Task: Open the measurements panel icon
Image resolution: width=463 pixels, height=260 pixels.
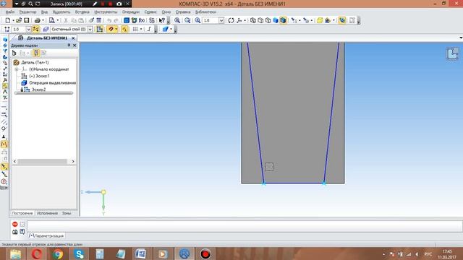Action: click(4, 92)
